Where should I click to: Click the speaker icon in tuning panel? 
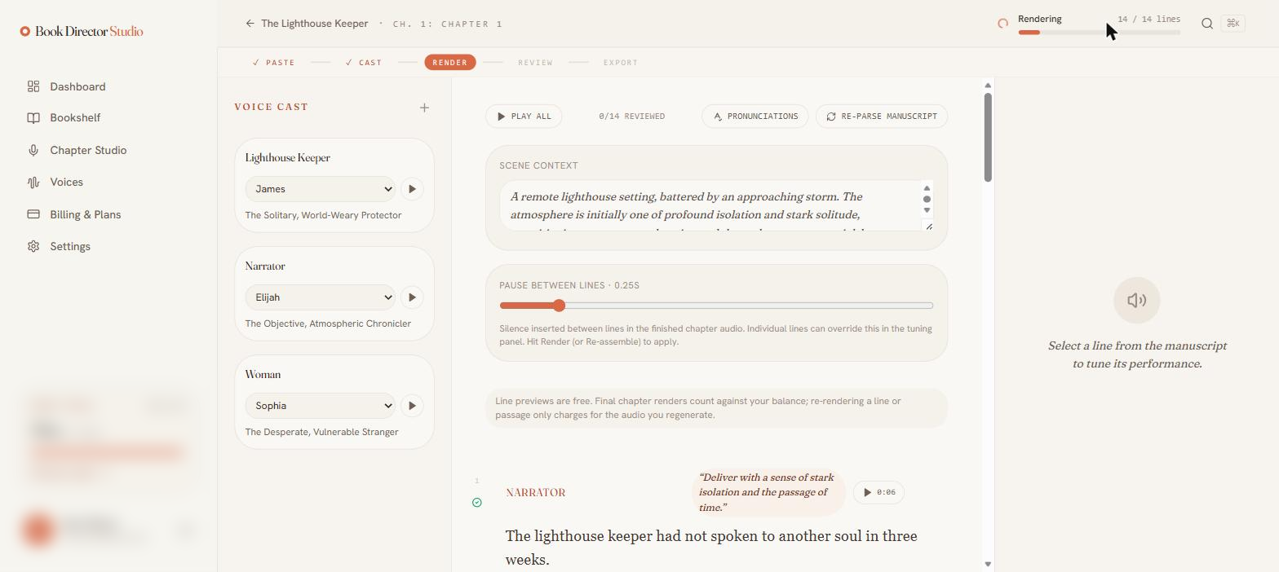[x=1137, y=301]
